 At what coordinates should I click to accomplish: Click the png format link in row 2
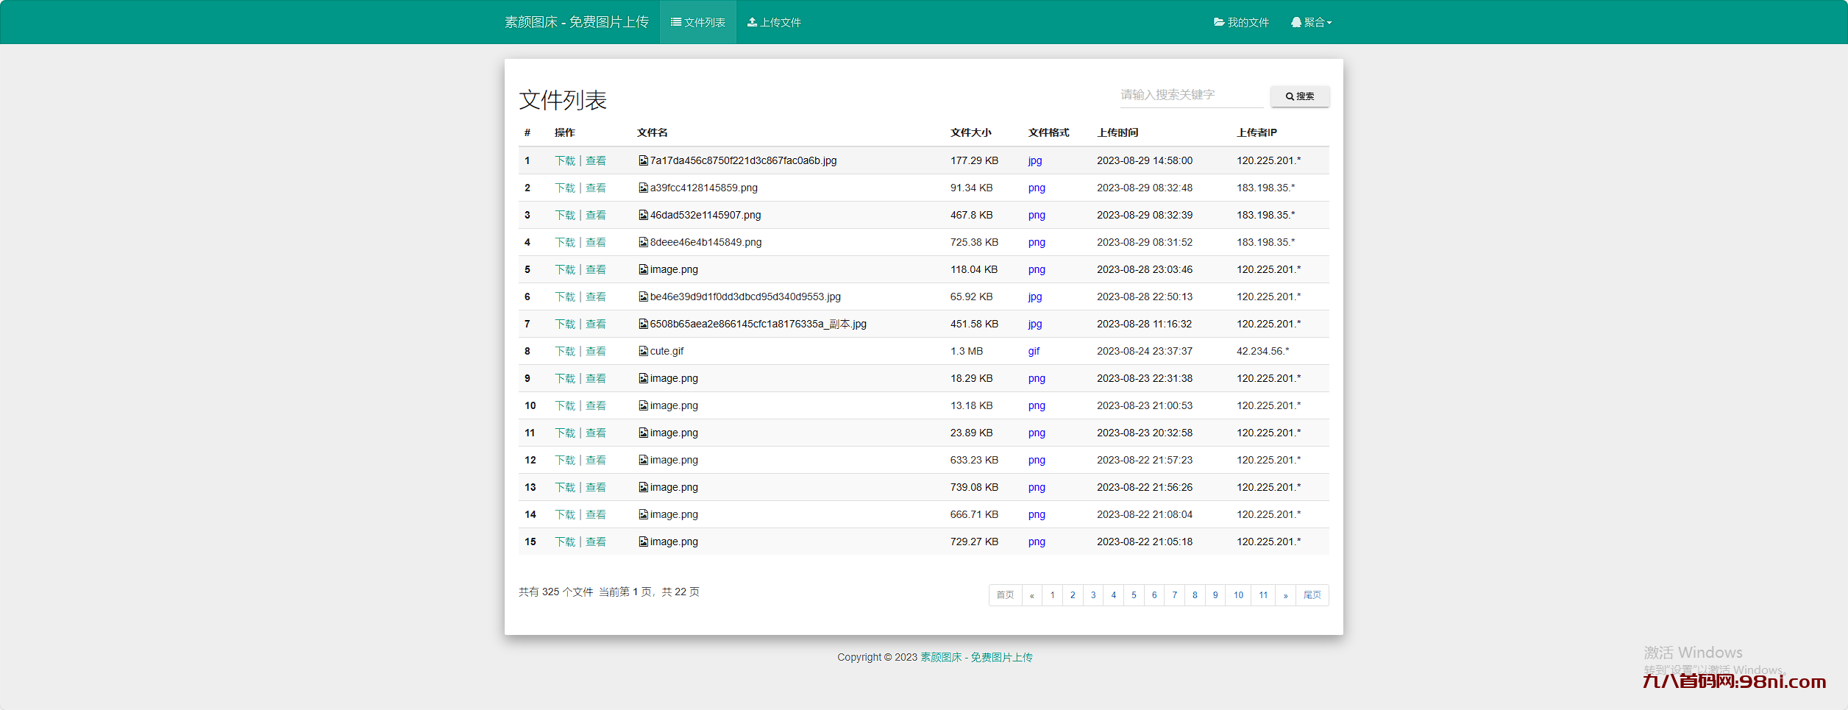tap(1037, 188)
